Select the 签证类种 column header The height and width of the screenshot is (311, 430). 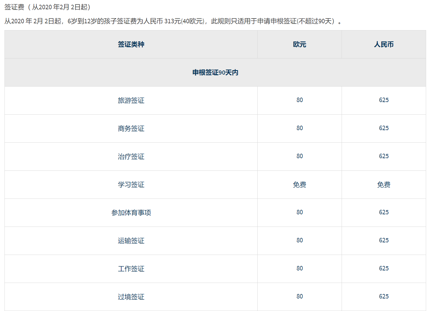(131, 44)
